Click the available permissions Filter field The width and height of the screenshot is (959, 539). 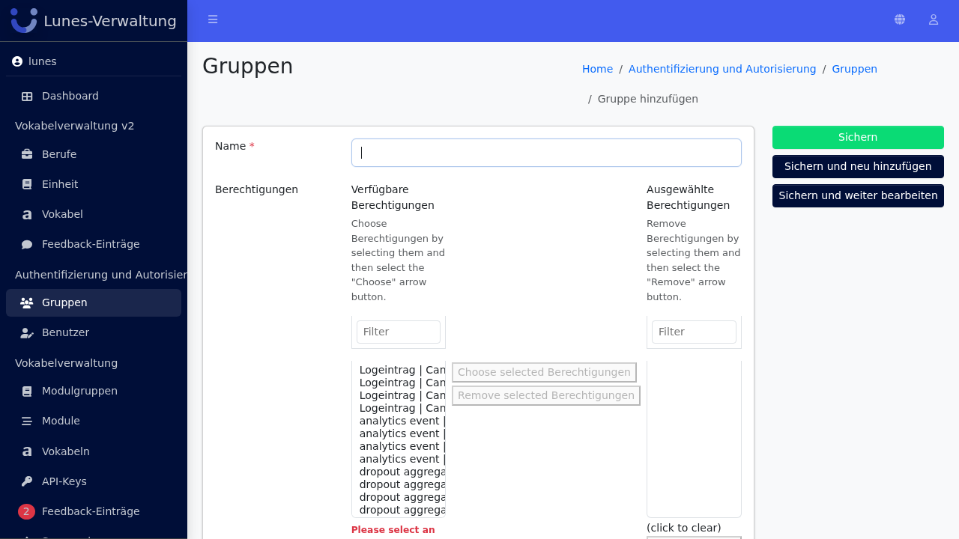click(399, 332)
